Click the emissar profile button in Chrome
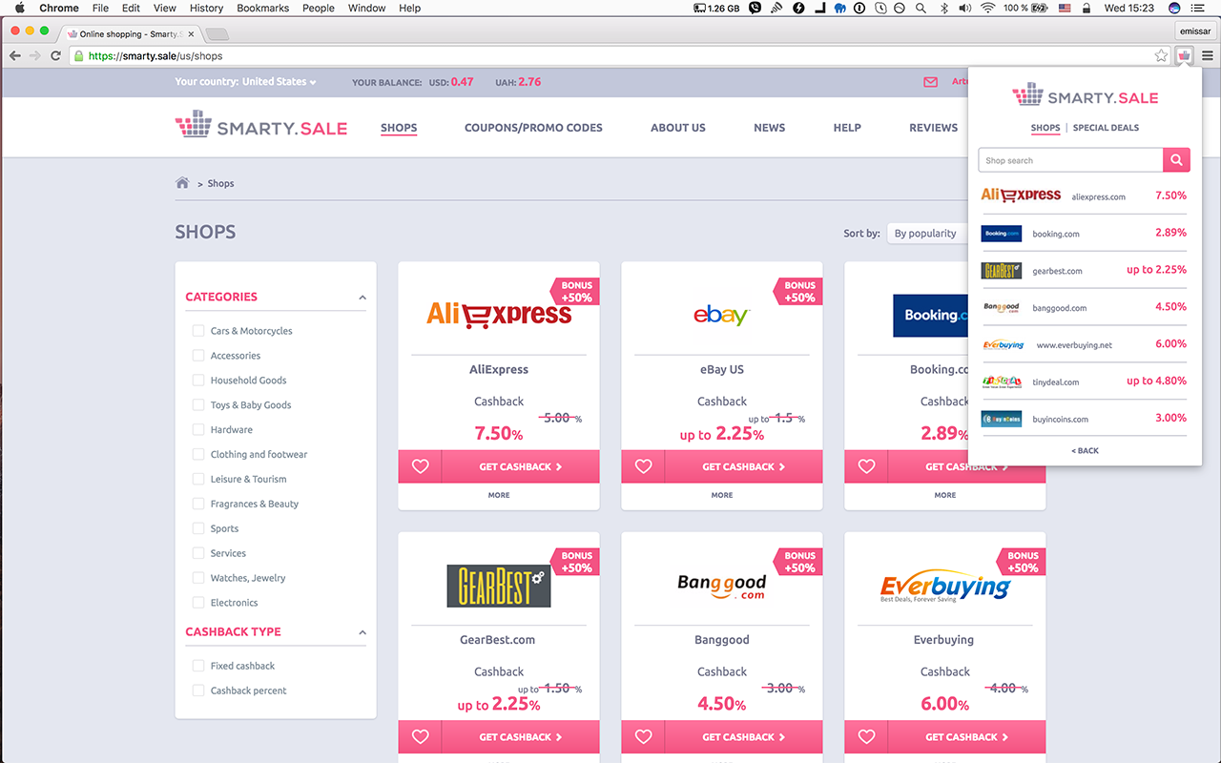1221x763 pixels. (1194, 31)
